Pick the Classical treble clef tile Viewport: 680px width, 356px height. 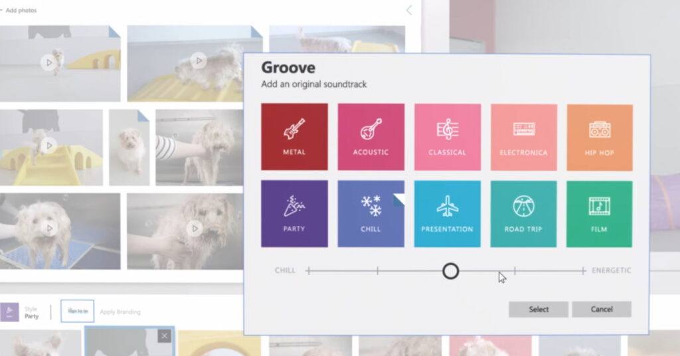pos(448,137)
